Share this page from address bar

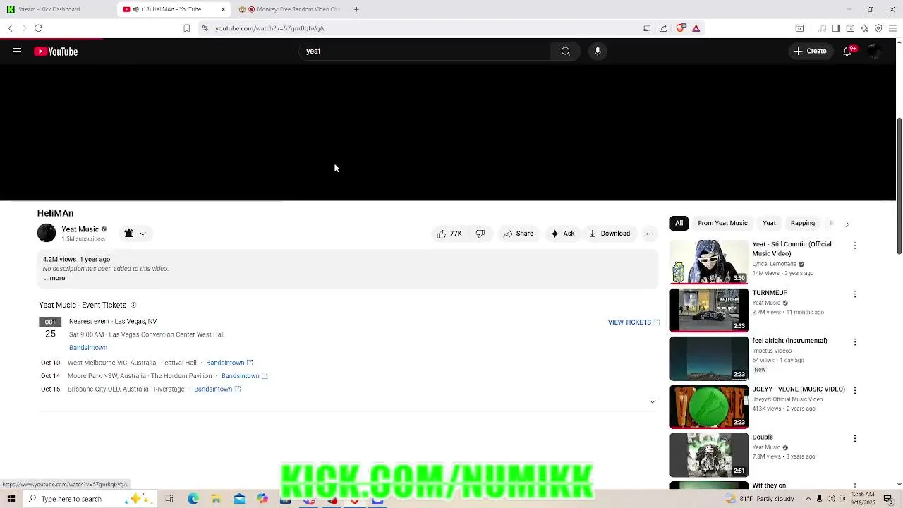click(663, 28)
